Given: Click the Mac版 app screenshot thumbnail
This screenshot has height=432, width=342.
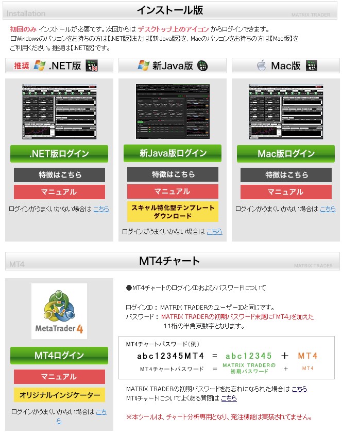Looking at the screenshot, I should tap(286, 112).
